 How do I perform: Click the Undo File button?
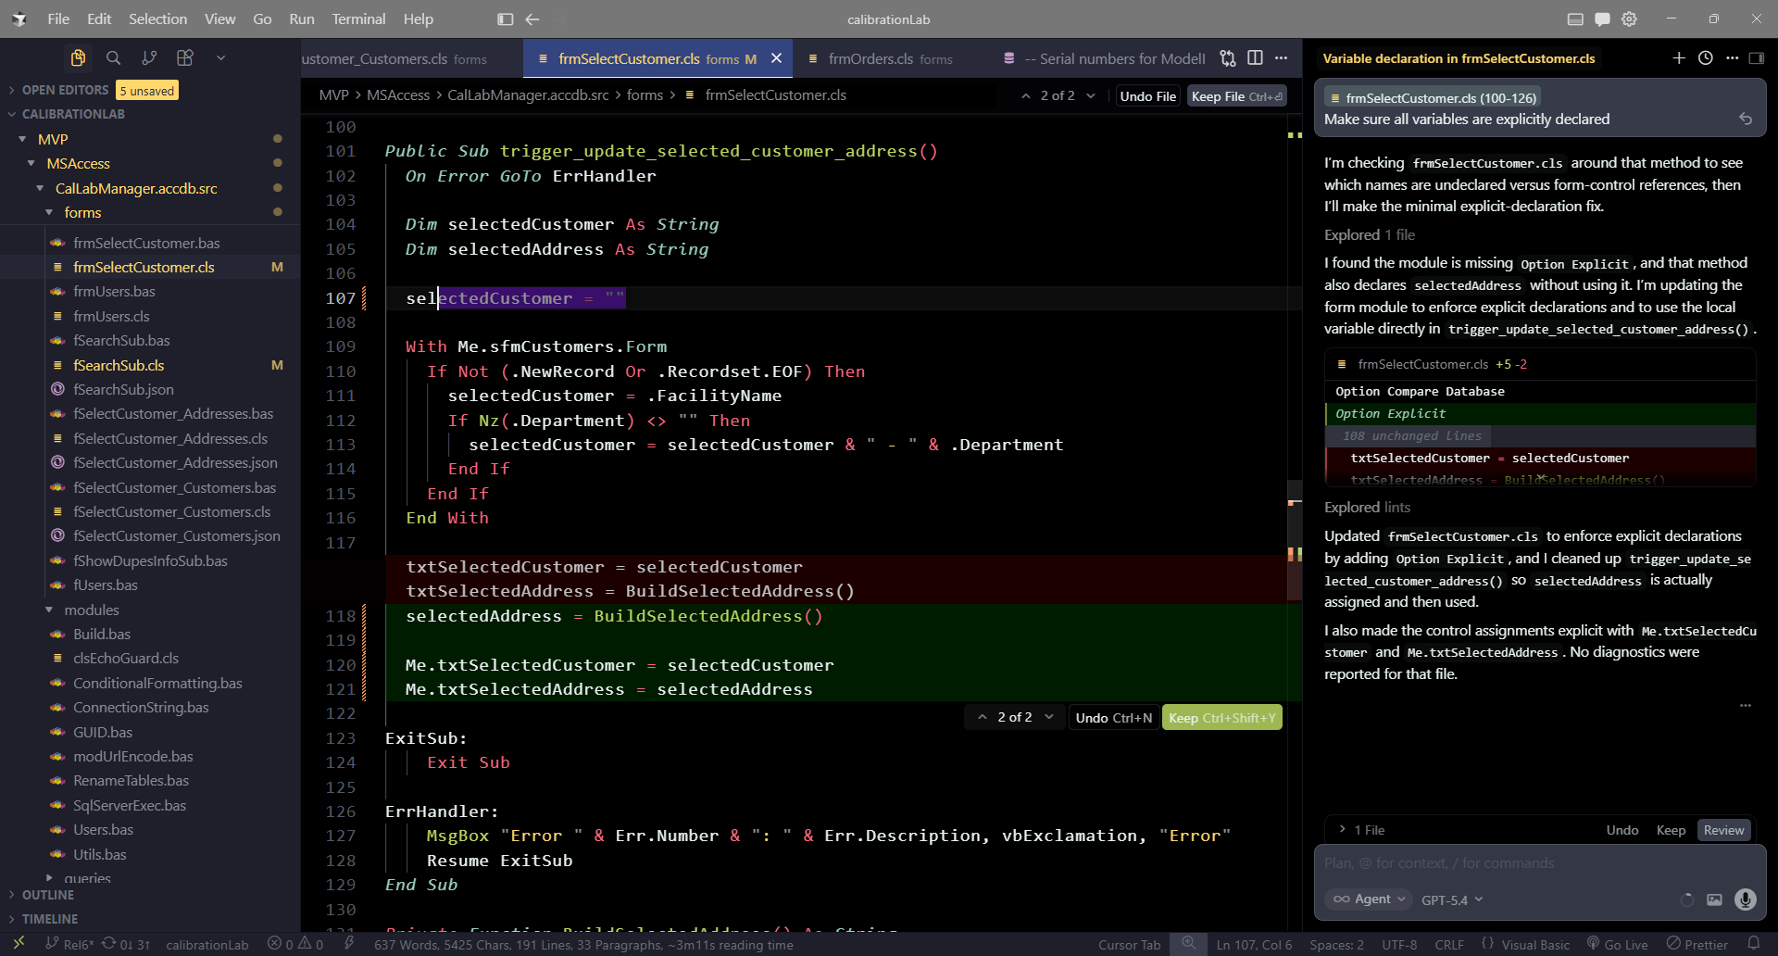pyautogui.click(x=1147, y=96)
